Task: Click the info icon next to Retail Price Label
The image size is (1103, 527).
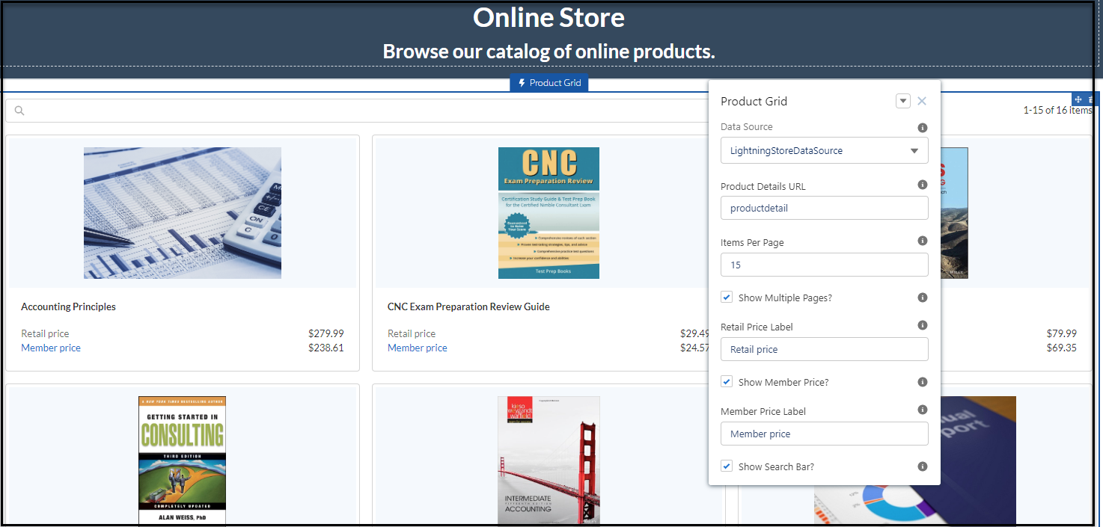Action: [922, 325]
